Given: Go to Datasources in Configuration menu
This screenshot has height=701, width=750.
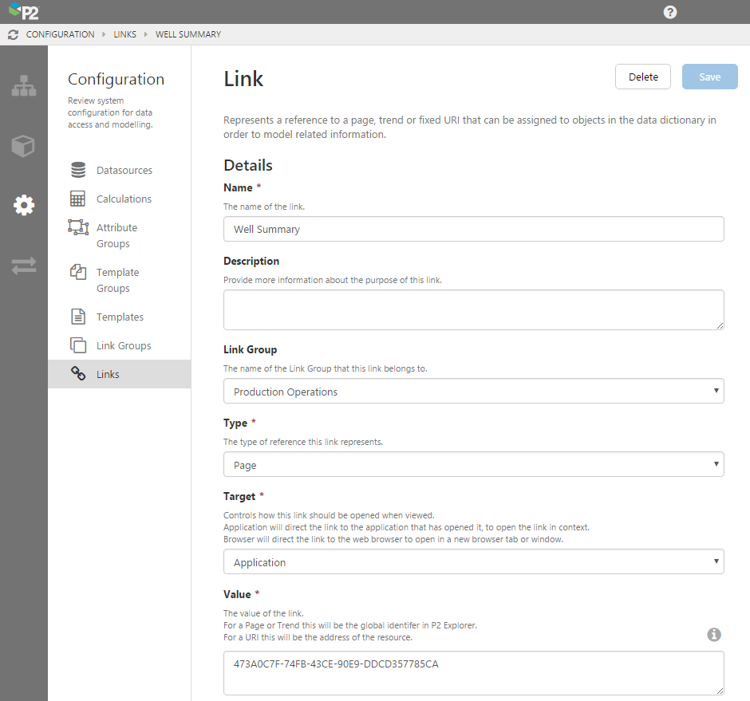Looking at the screenshot, I should point(124,170).
